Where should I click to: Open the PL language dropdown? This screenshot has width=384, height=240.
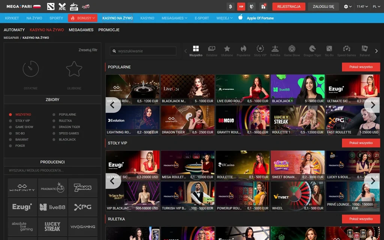(x=376, y=7)
